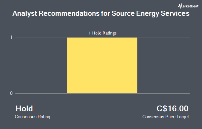Click the y-axis label '0'

[x=11, y=93]
